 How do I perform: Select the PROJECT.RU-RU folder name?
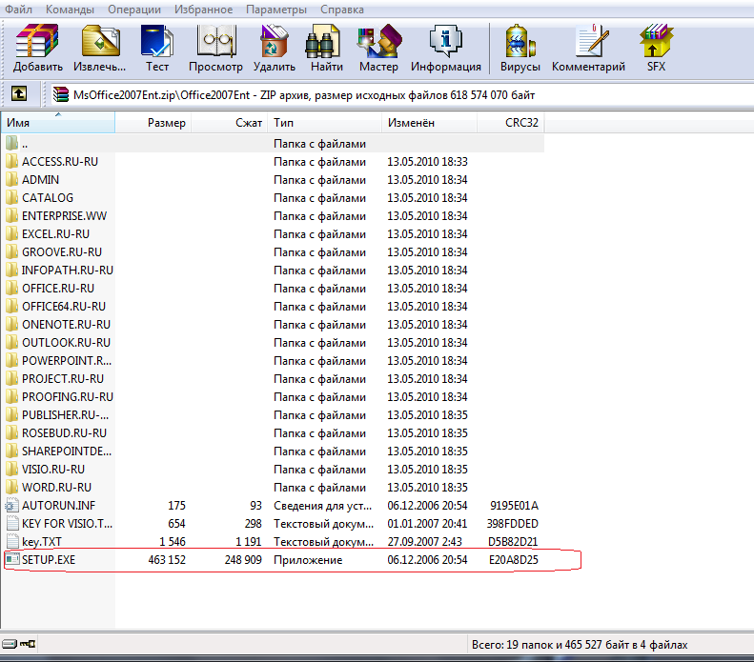pyautogui.click(x=63, y=379)
